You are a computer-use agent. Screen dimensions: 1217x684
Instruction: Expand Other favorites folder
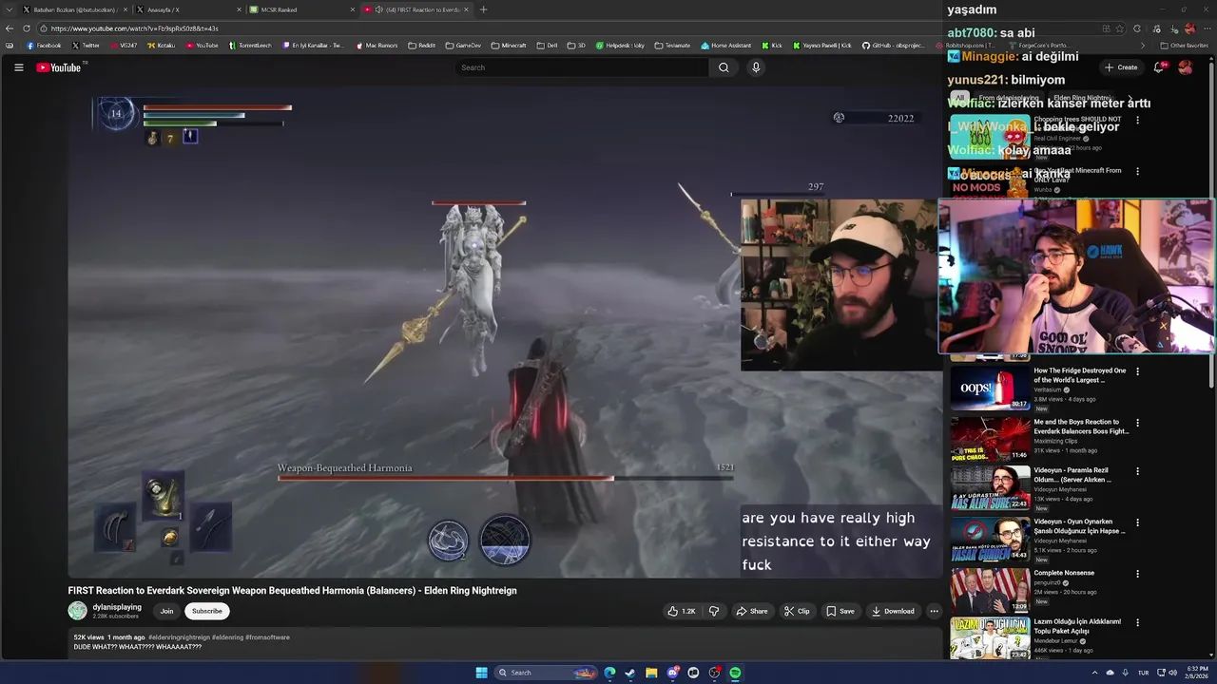point(1184,46)
